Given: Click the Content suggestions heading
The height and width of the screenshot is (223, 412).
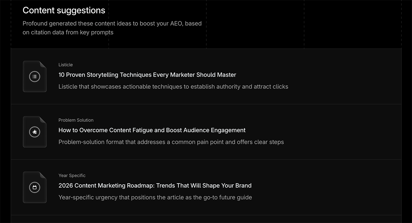Looking at the screenshot, I should click(x=64, y=10).
